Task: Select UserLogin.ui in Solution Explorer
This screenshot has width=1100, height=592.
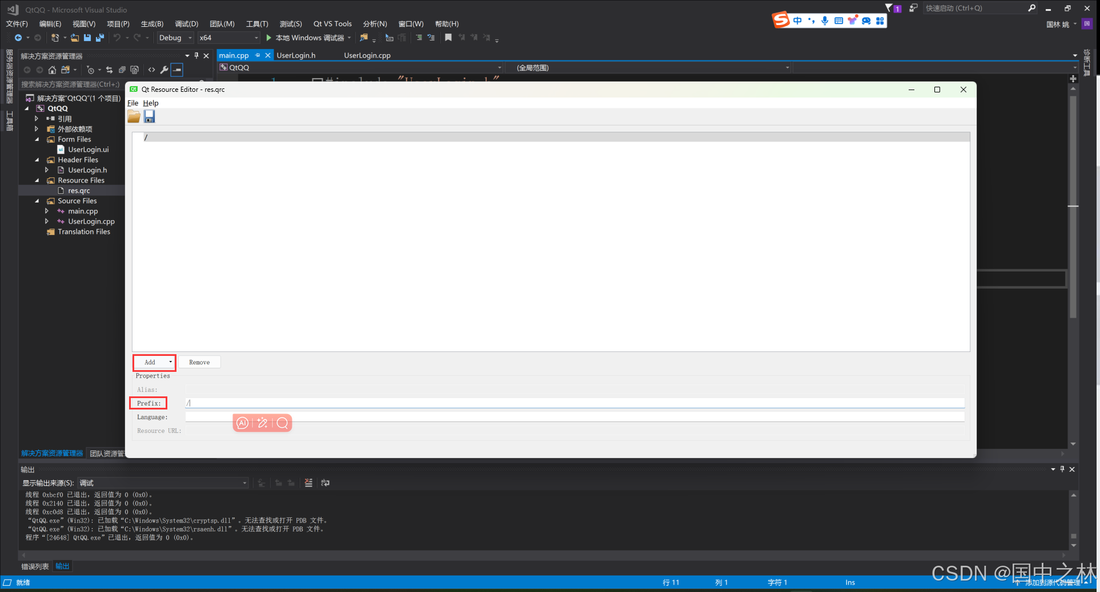Action: tap(89, 149)
